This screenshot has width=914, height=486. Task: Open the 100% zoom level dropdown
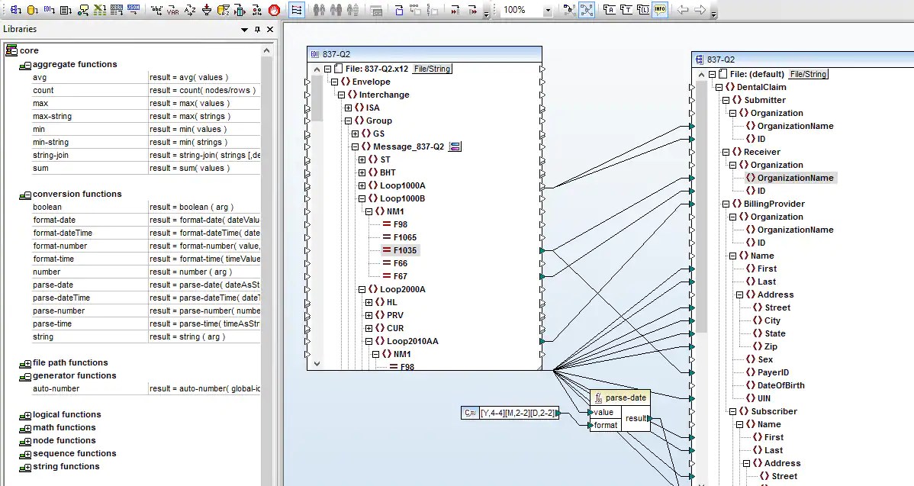tap(548, 10)
